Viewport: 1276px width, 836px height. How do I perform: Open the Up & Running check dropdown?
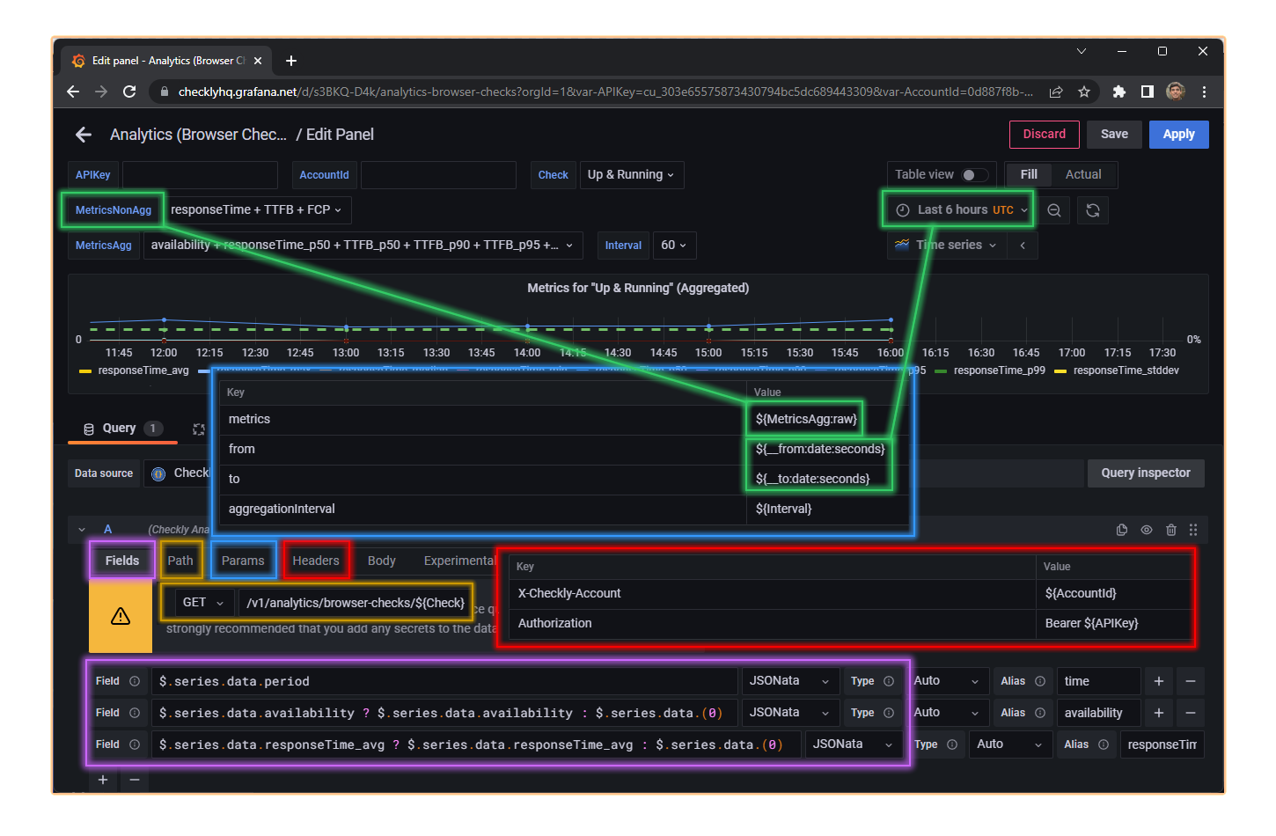[x=631, y=174]
